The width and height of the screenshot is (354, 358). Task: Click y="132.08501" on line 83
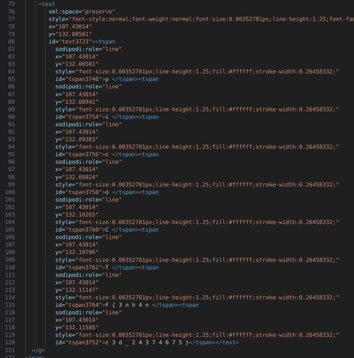click(77, 64)
